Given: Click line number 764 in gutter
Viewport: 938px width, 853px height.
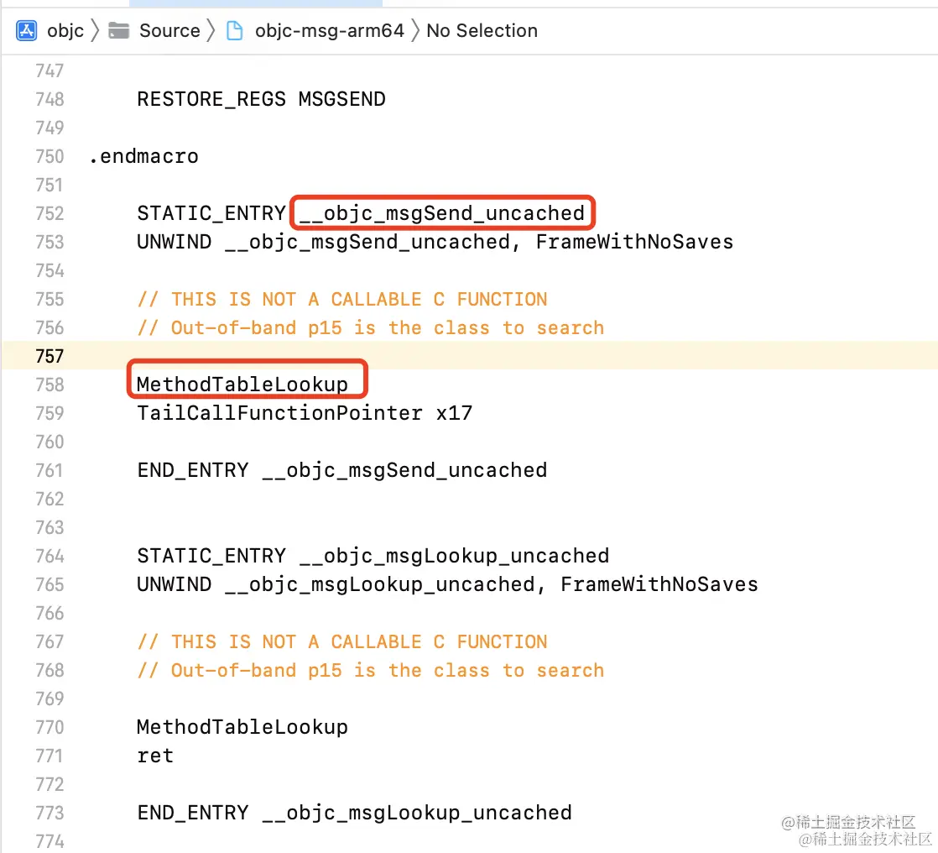Looking at the screenshot, I should pos(50,556).
